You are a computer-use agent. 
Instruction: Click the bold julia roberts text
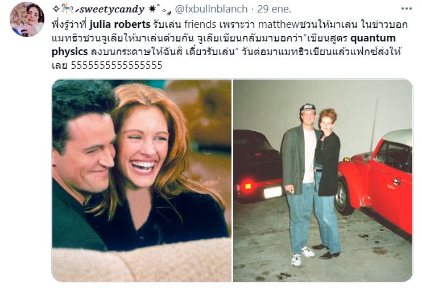pyautogui.click(x=120, y=24)
